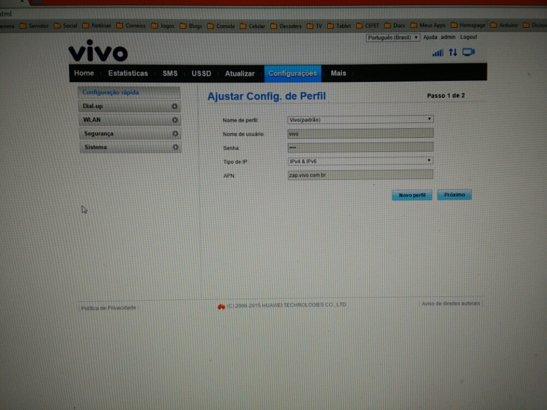Select Configuração rápida in the sidebar
This screenshot has height=410, width=547.
pyautogui.click(x=129, y=92)
